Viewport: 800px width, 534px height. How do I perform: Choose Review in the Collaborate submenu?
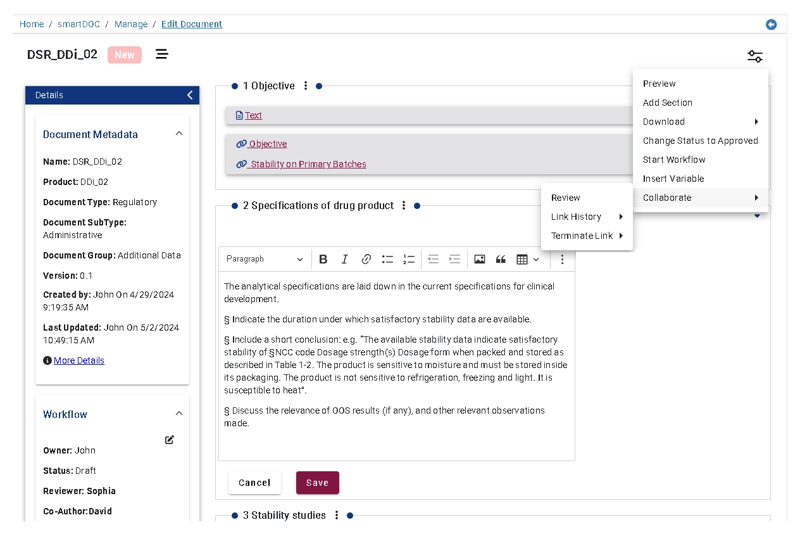565,198
